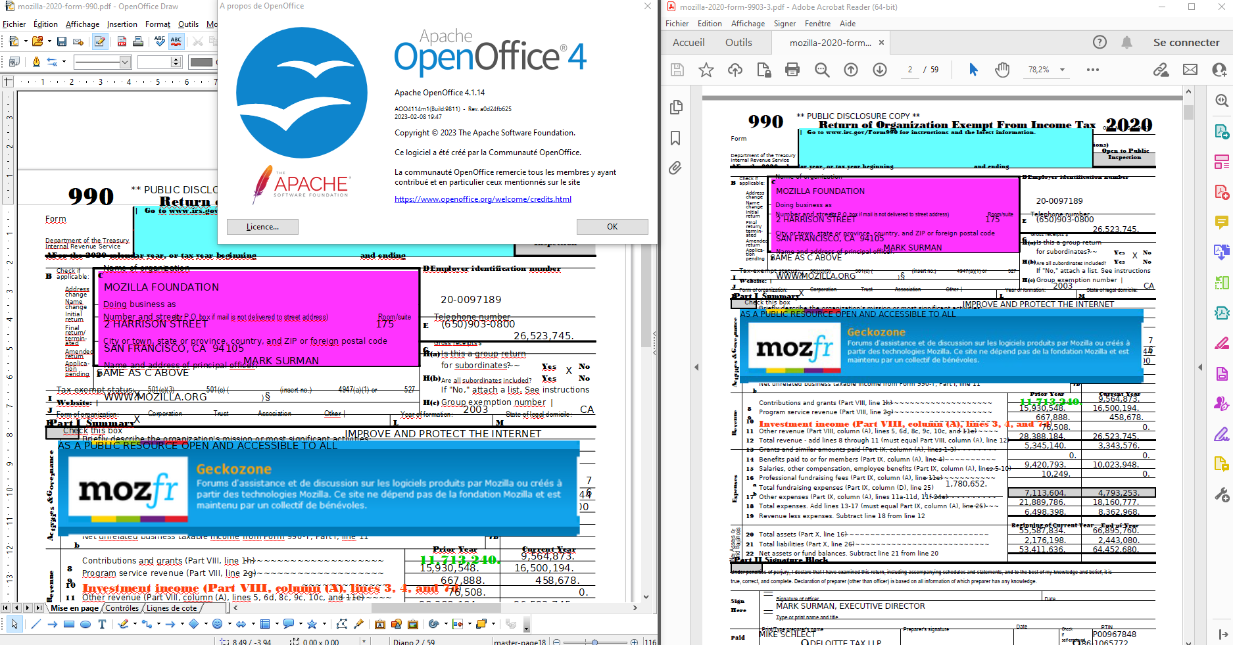Screen dimensions: 1233x645
Task: Save the document in OpenOffice Draw
Action: click(62, 41)
